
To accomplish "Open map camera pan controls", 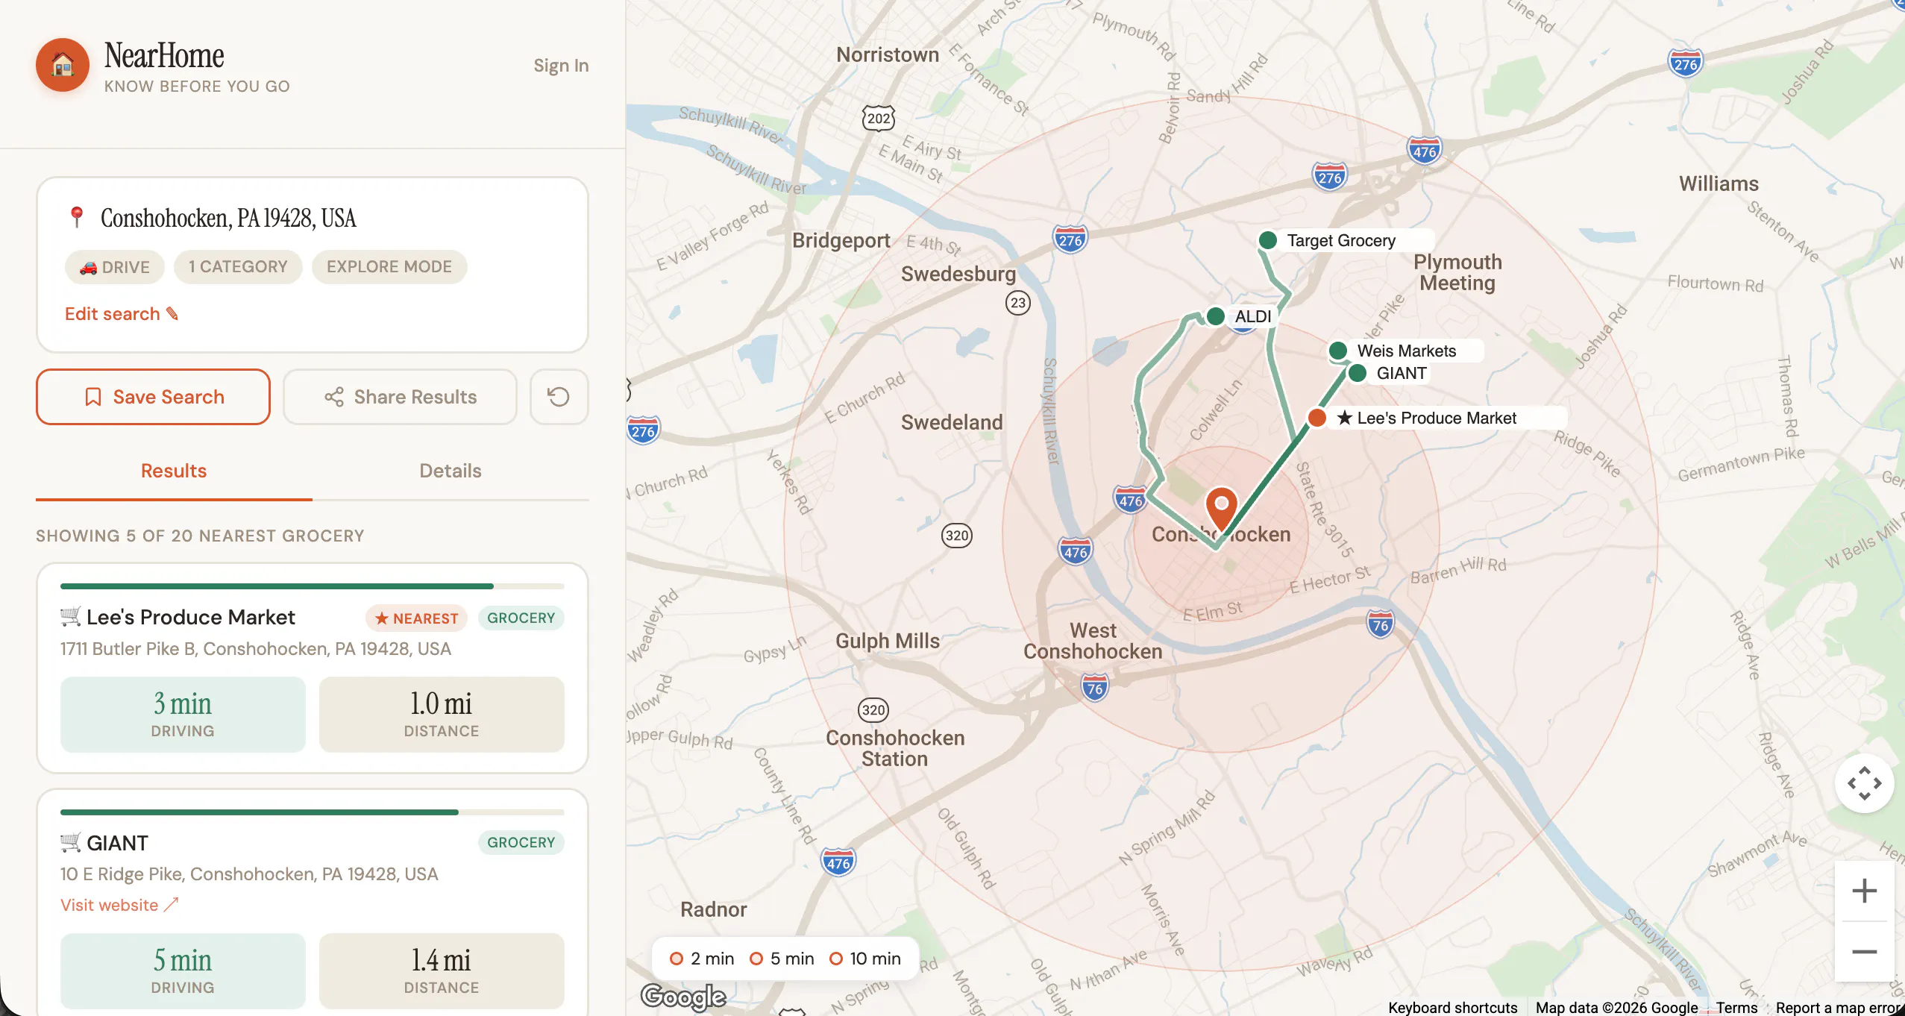I will pyautogui.click(x=1864, y=783).
